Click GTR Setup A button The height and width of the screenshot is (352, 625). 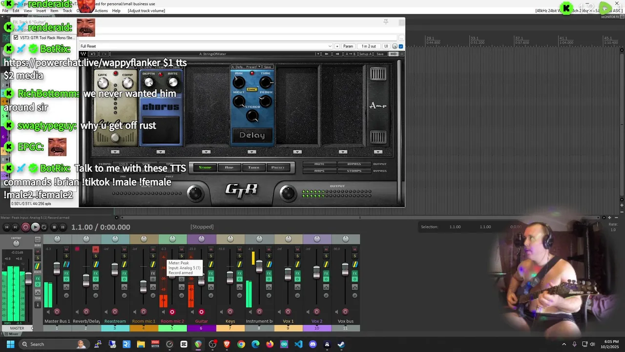click(x=365, y=54)
